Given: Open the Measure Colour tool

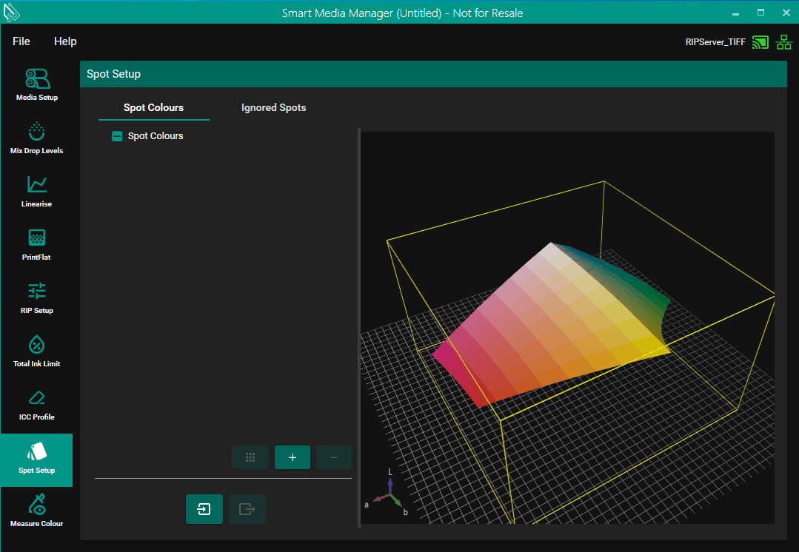Looking at the screenshot, I should coord(36,511).
